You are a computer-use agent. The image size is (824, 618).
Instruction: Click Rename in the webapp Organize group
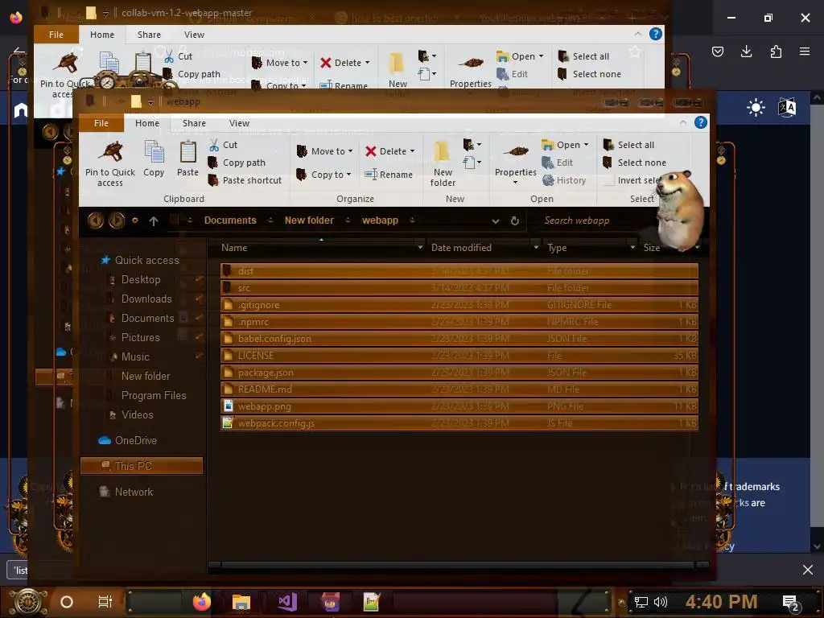[389, 175]
